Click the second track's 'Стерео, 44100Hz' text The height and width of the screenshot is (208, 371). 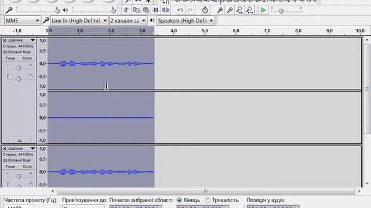18,155
